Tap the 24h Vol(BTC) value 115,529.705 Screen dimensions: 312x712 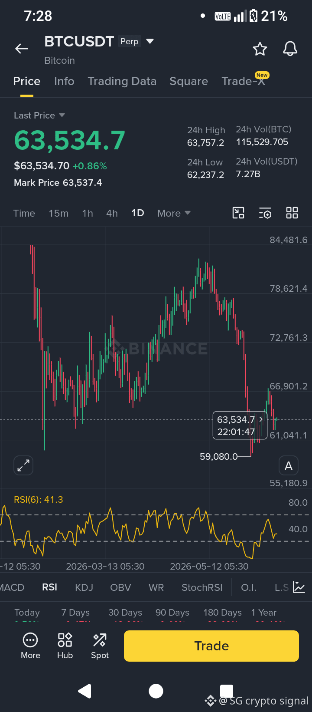pyautogui.click(x=262, y=142)
